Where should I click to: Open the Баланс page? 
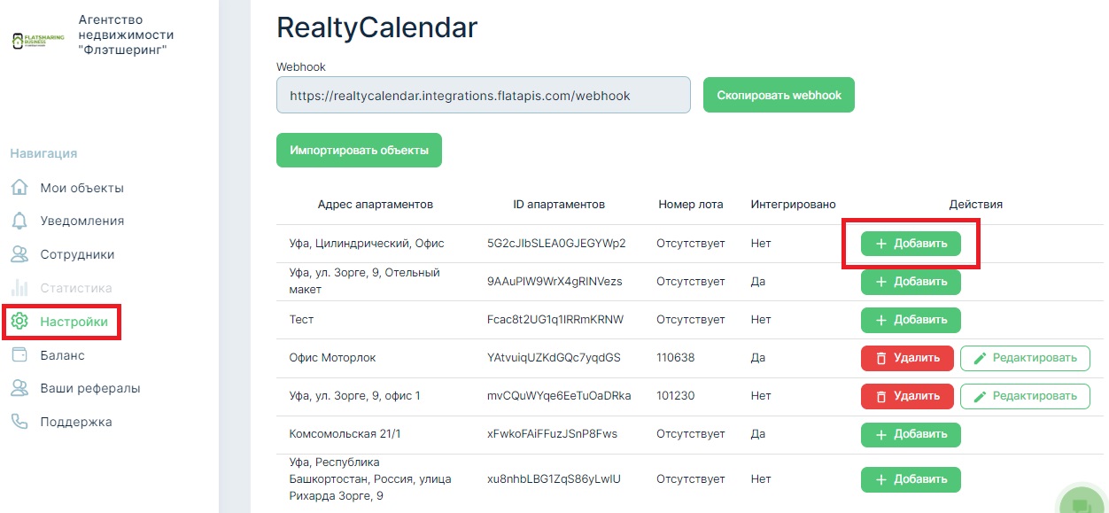(x=62, y=355)
